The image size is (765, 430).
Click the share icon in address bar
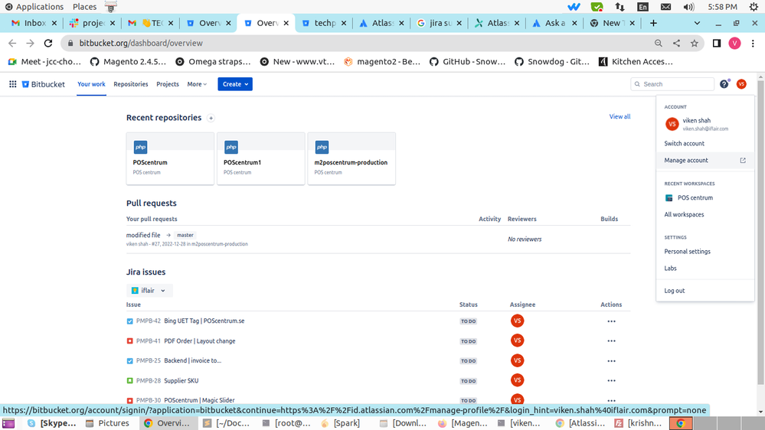click(x=676, y=43)
